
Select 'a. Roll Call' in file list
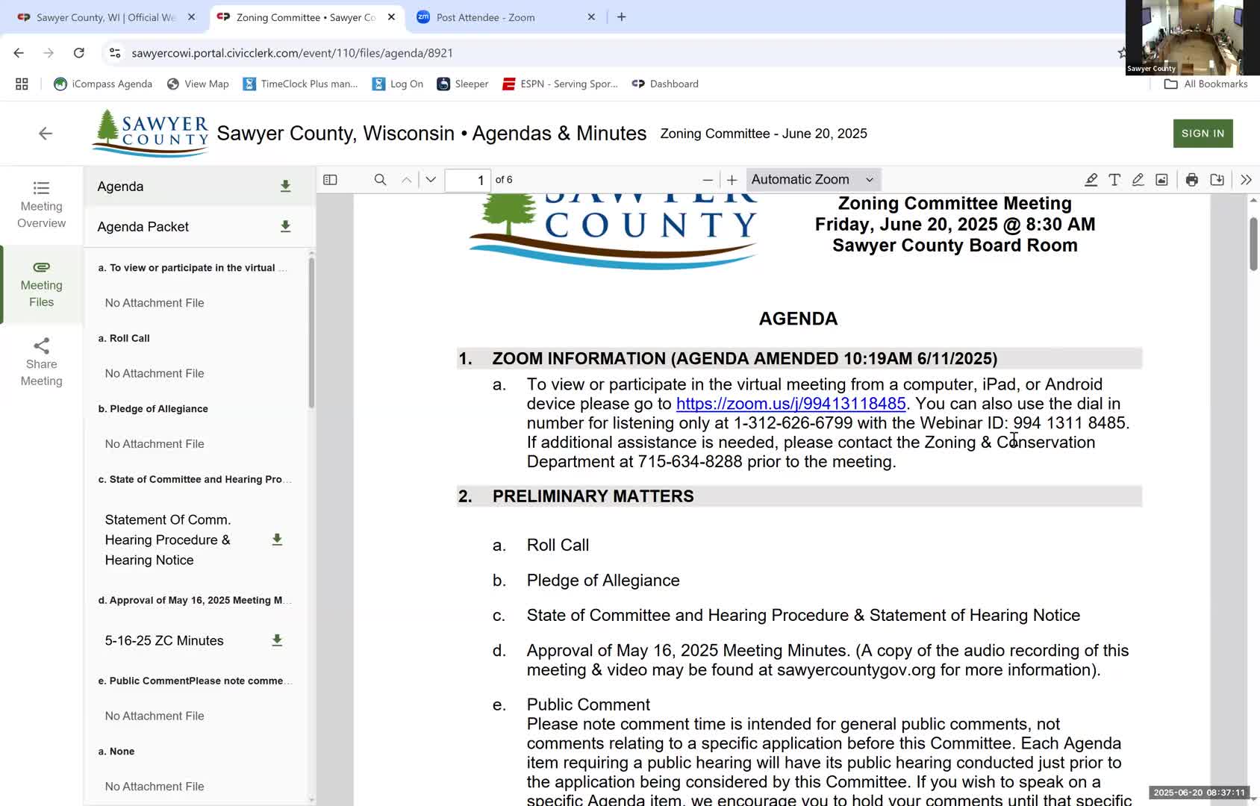(x=124, y=338)
